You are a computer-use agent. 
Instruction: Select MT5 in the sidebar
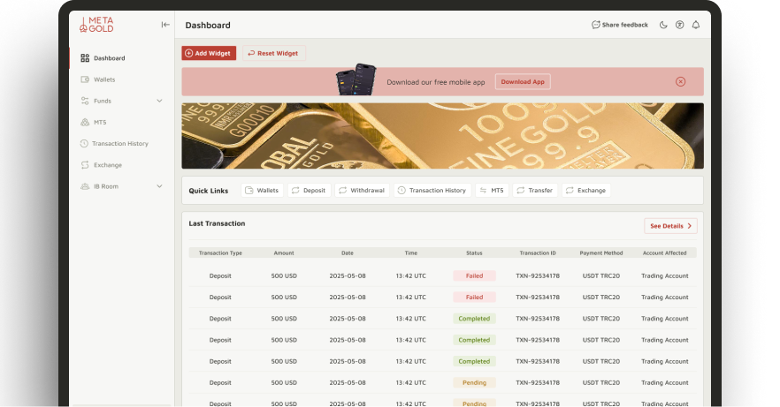(100, 122)
